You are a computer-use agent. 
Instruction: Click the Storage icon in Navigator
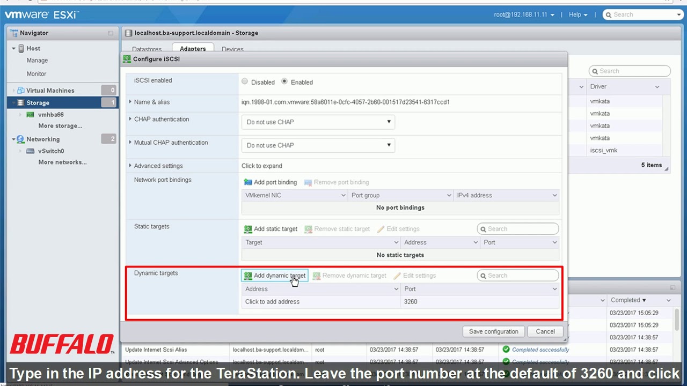[21, 103]
